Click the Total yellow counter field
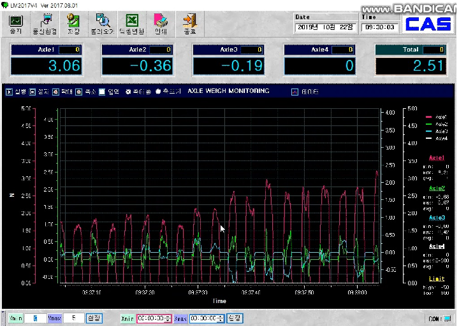459x326 pixels. 434,50
